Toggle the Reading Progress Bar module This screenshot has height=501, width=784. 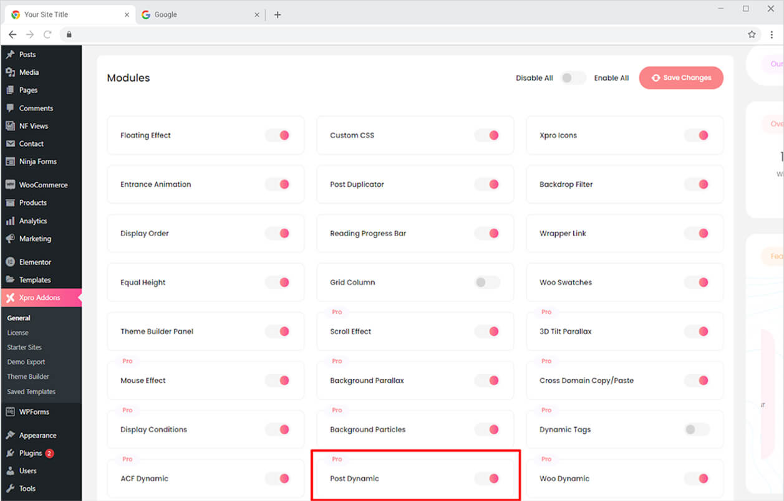[487, 233]
